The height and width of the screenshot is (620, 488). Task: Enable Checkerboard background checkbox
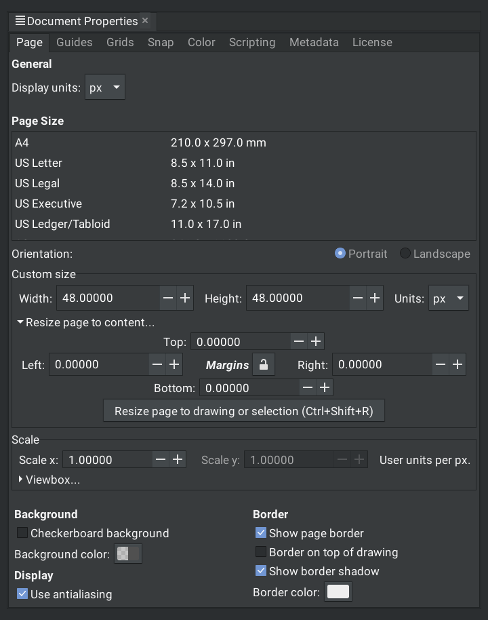[x=22, y=533]
